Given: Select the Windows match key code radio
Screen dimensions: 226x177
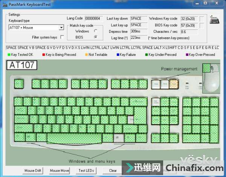Looking at the screenshot, I should (x=96, y=31).
